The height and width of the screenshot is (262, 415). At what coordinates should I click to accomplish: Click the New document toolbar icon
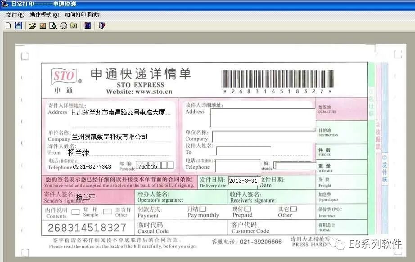[9, 26]
